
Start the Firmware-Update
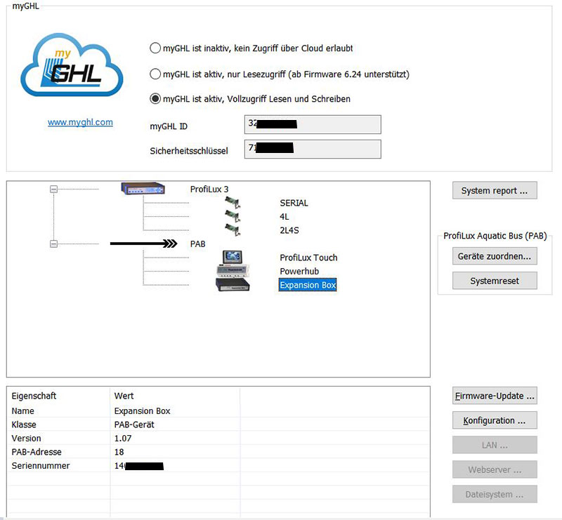click(x=495, y=396)
